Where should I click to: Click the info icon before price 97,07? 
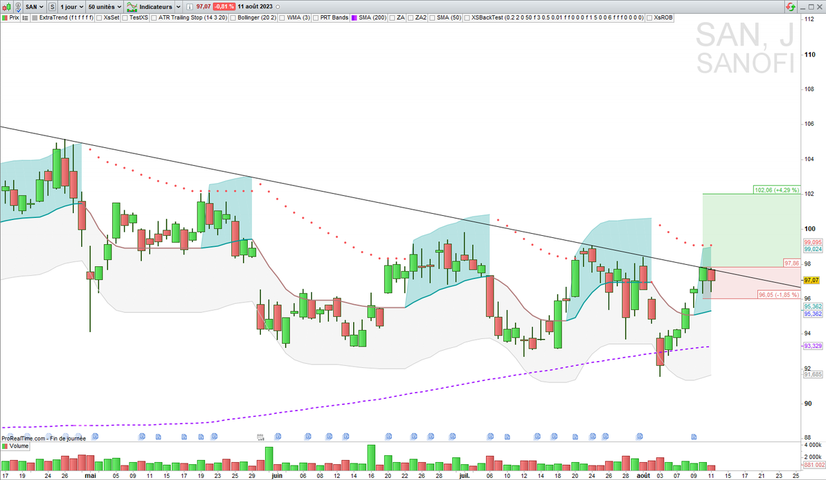189,7
